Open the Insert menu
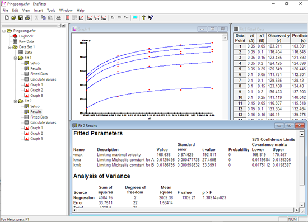The width and height of the screenshot is (308, 222). (38, 11)
